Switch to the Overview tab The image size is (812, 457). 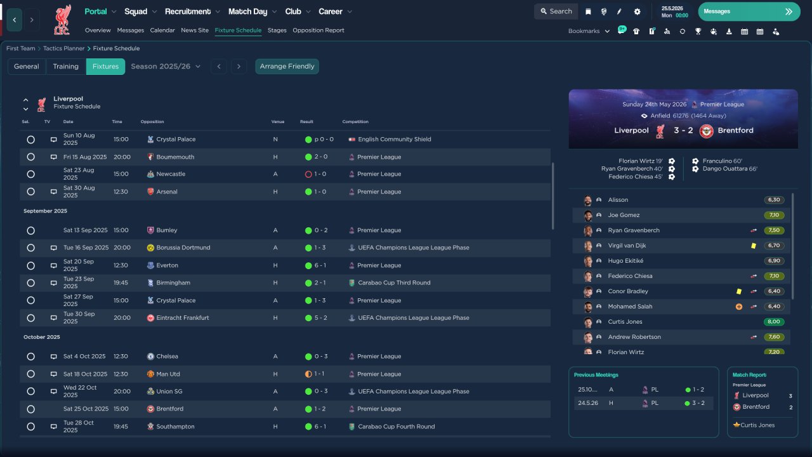coord(98,30)
